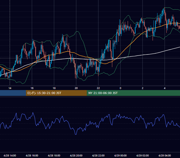The image size is (180, 158).
Task: Click the 4/28 20:00 date label
Action: coord(76,155)
